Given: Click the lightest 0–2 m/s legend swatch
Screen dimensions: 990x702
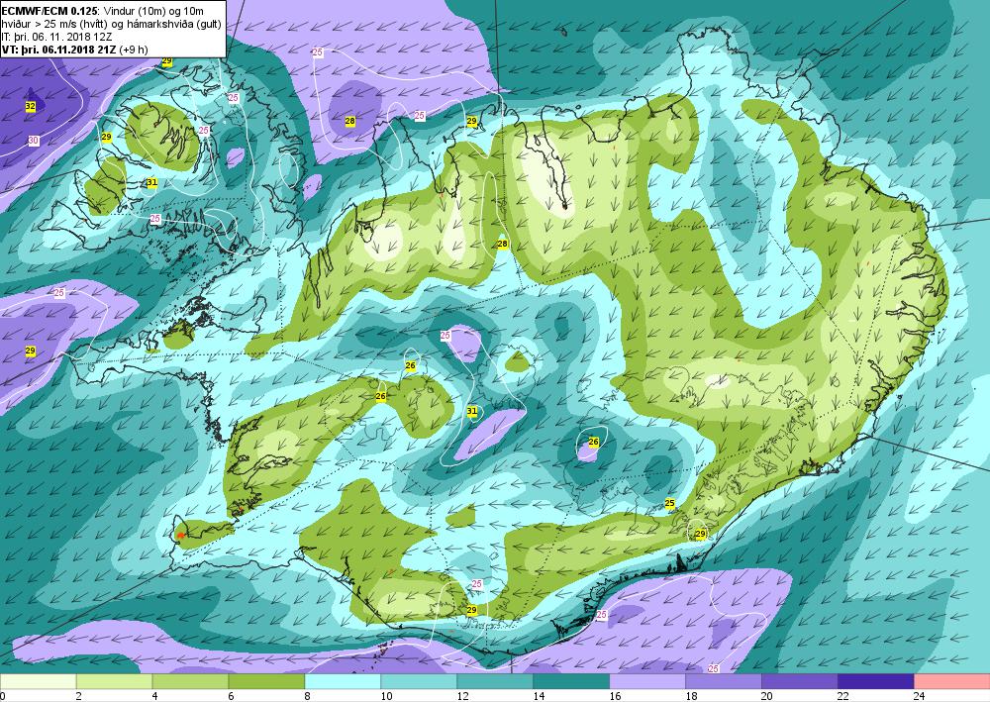Looking at the screenshot, I should click(x=38, y=682).
